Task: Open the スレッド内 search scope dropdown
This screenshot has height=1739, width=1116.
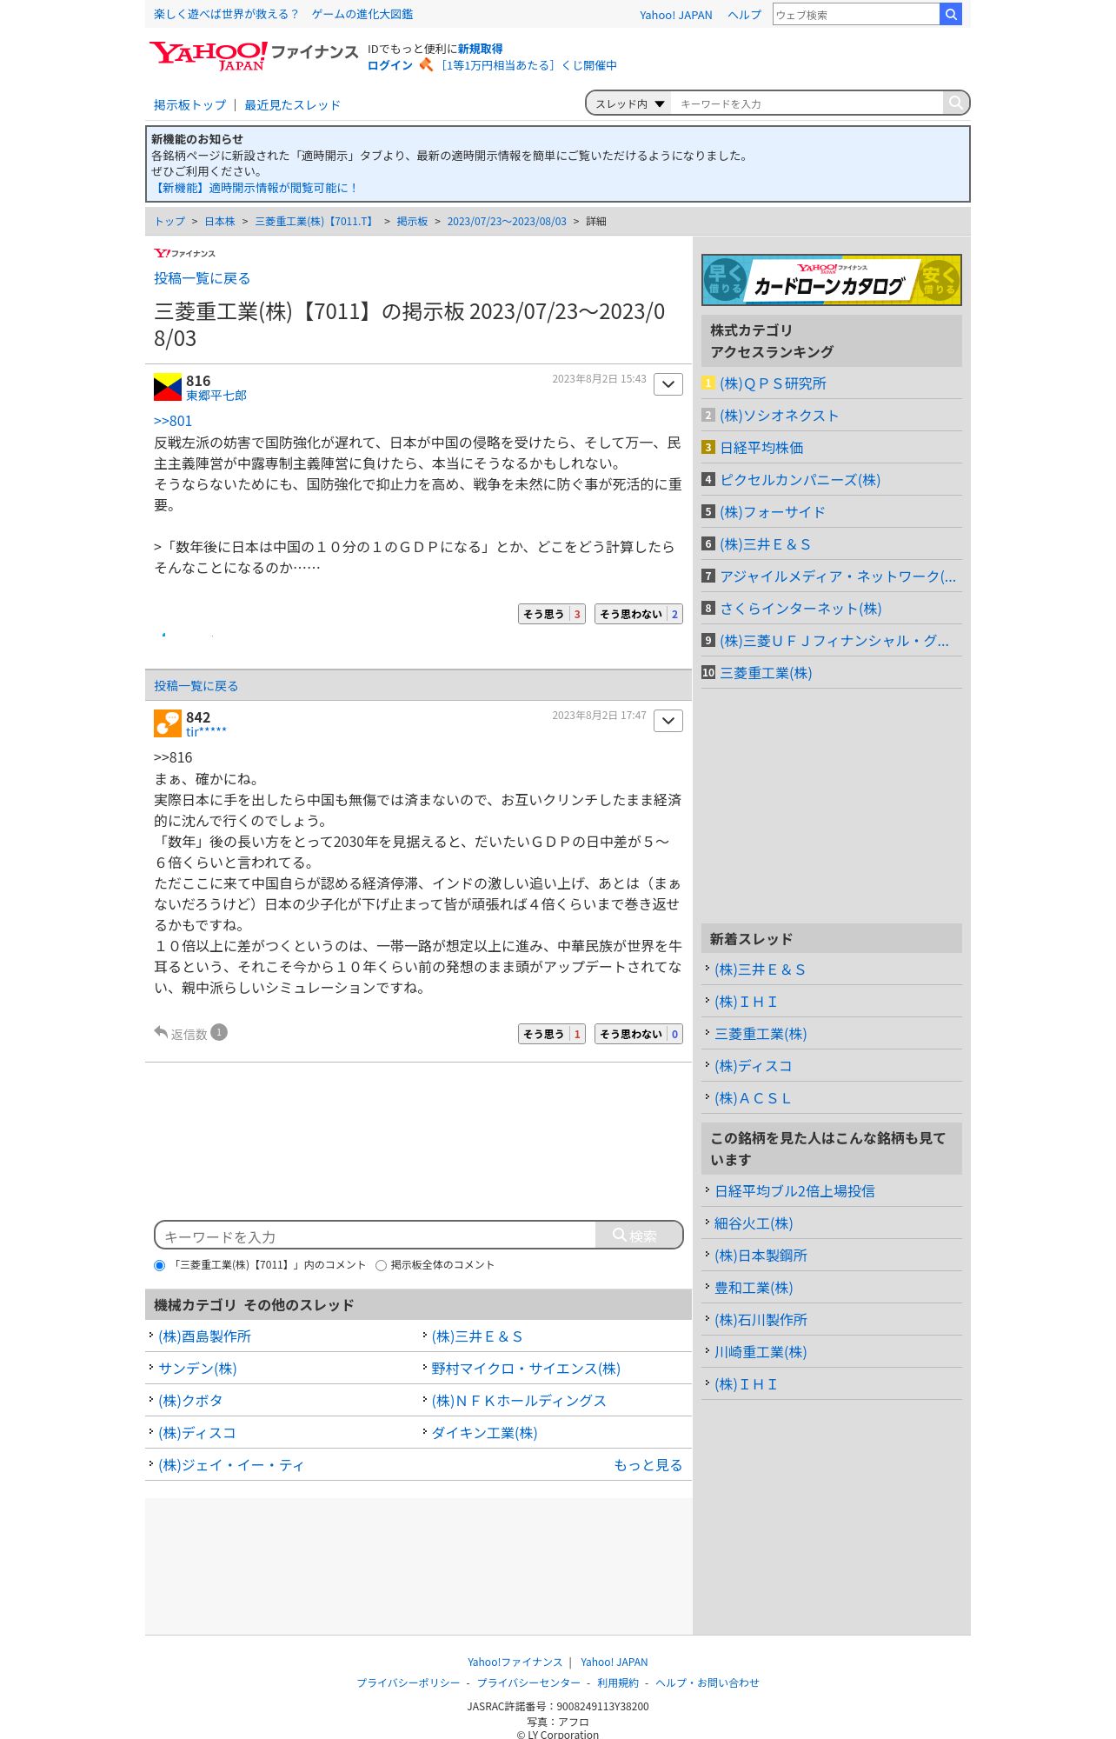Action: tap(629, 103)
